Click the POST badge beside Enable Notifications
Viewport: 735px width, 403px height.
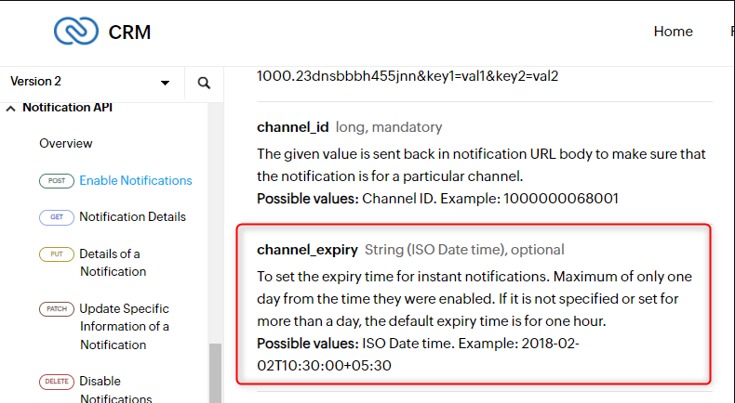click(56, 181)
